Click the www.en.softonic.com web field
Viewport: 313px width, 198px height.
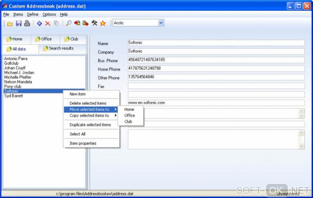pyautogui.click(x=216, y=103)
